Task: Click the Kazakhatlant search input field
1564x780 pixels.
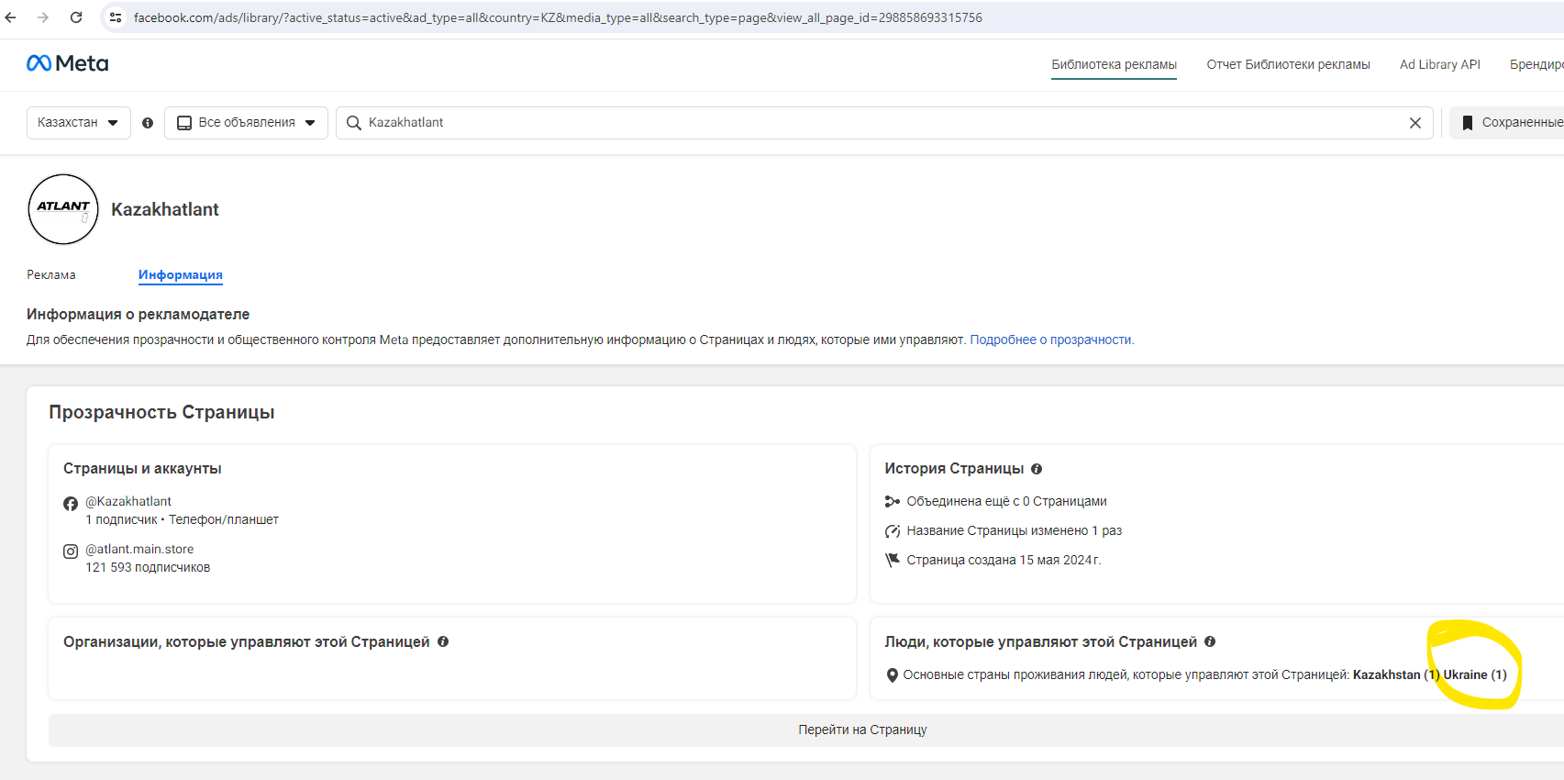Action: pos(881,123)
